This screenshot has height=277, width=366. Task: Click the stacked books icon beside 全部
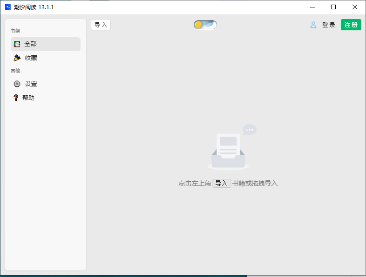pyautogui.click(x=17, y=44)
